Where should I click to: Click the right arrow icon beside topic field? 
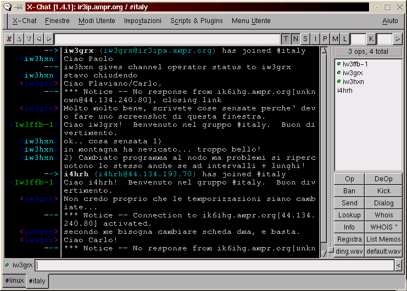coord(49,39)
